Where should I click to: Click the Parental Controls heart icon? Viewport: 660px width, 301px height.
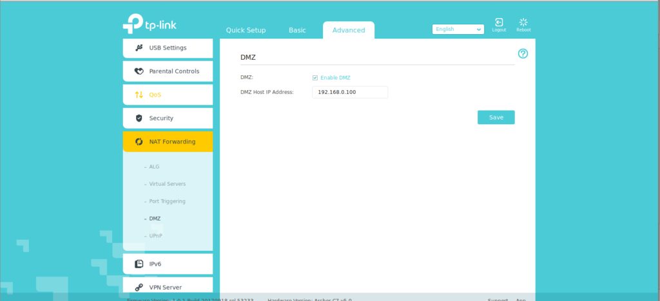point(139,71)
